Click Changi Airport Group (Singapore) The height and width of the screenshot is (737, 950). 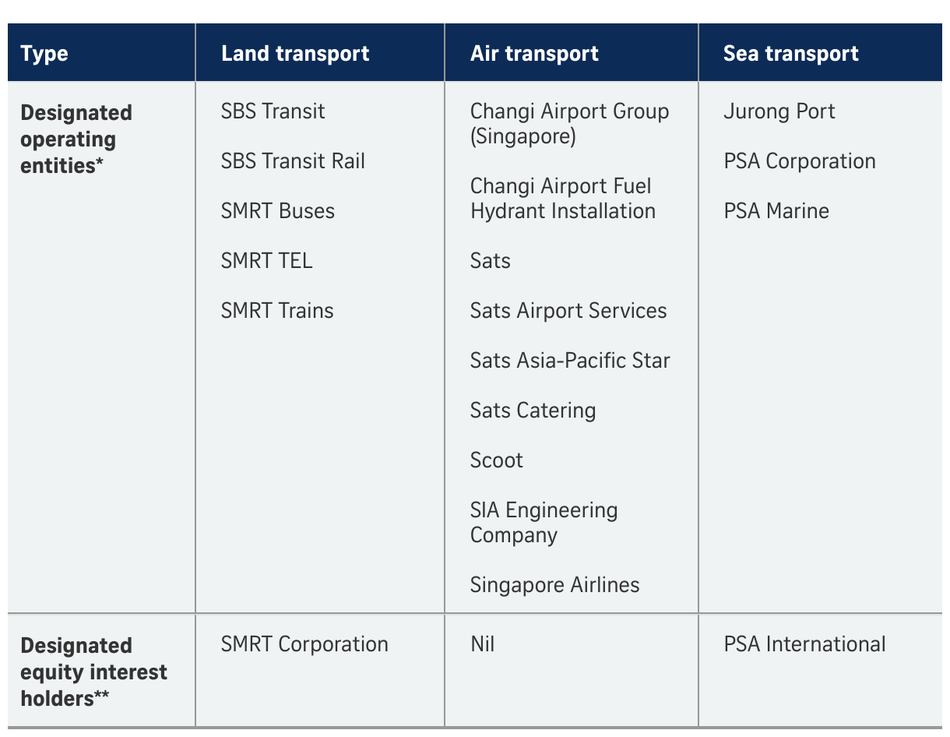coord(569,124)
